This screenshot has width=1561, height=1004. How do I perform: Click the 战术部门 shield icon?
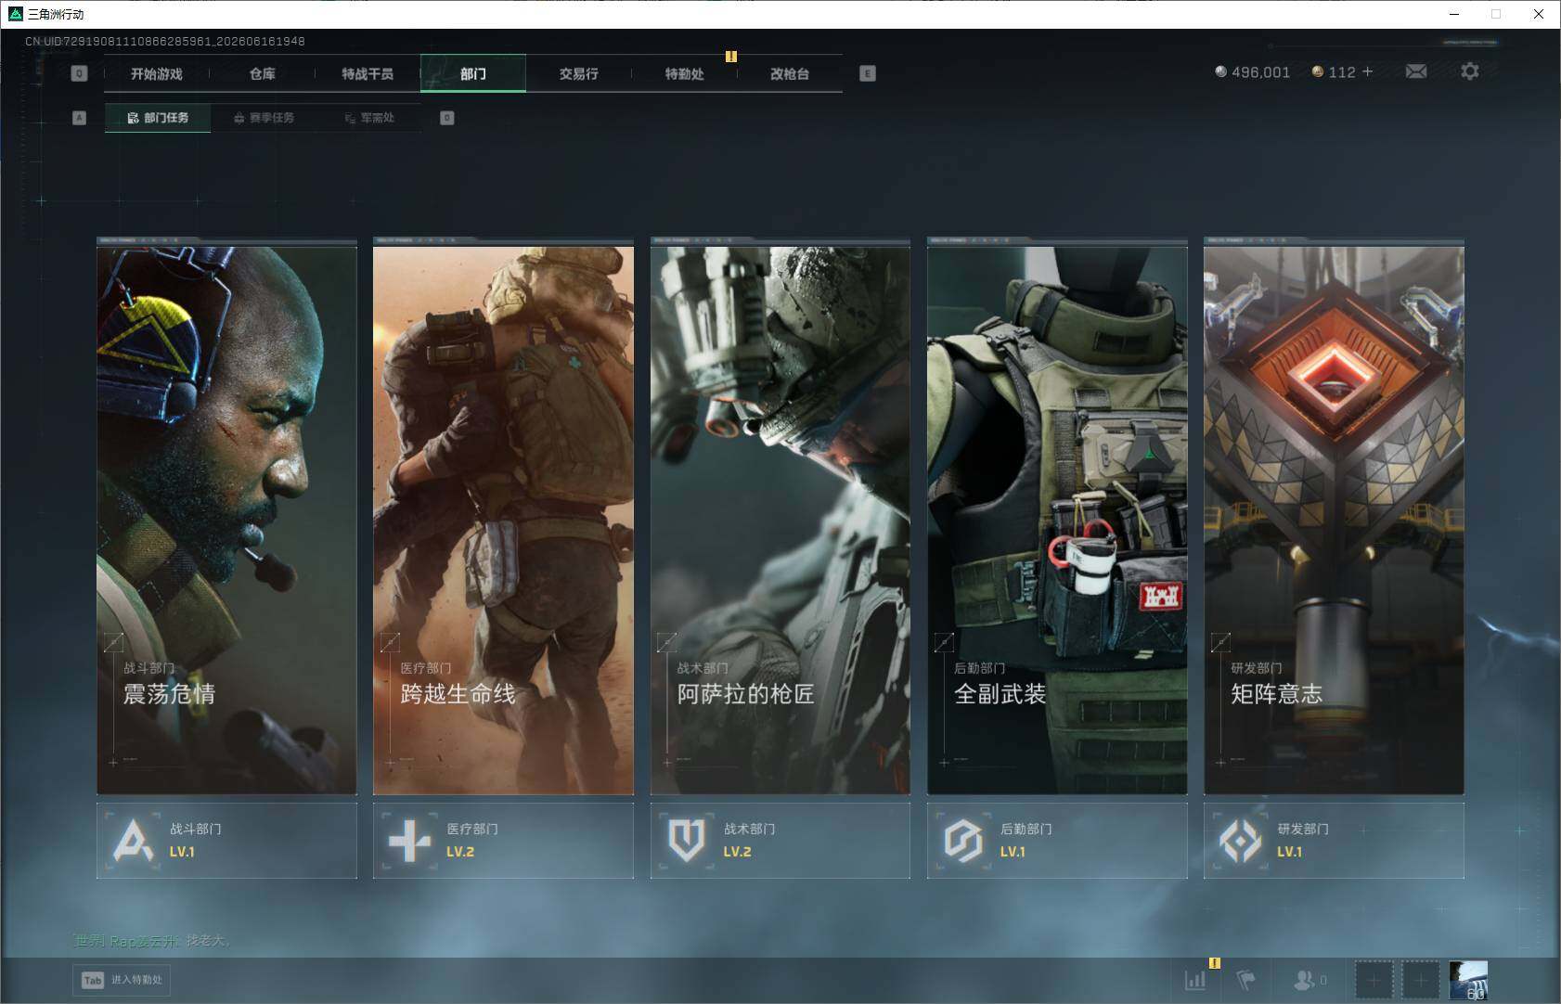pyautogui.click(x=687, y=841)
